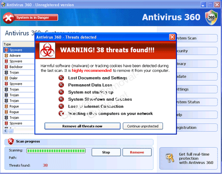Viewport: 222px width, 174px height.
Task: Open the Settings sidebar section
Action: [x=197, y=89]
